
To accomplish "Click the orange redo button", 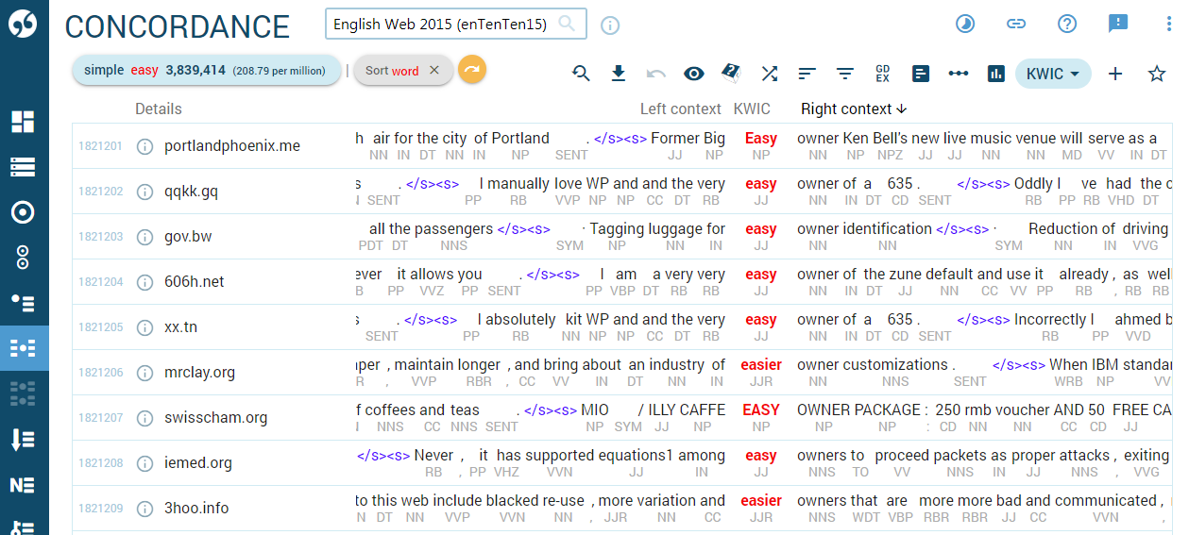I will pyautogui.click(x=472, y=70).
